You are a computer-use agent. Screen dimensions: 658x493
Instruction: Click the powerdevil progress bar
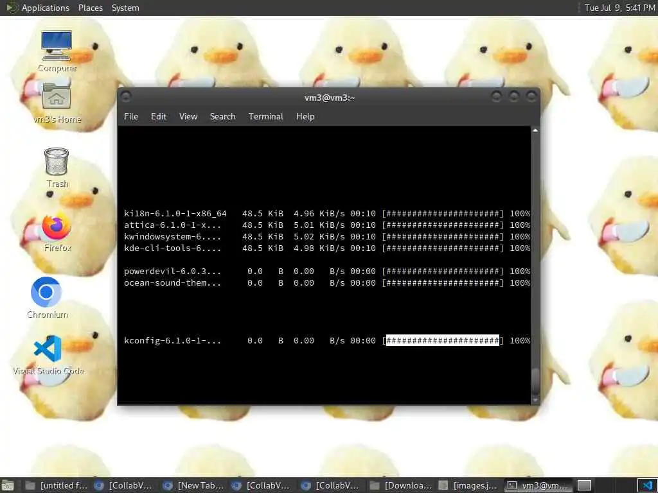coord(443,272)
